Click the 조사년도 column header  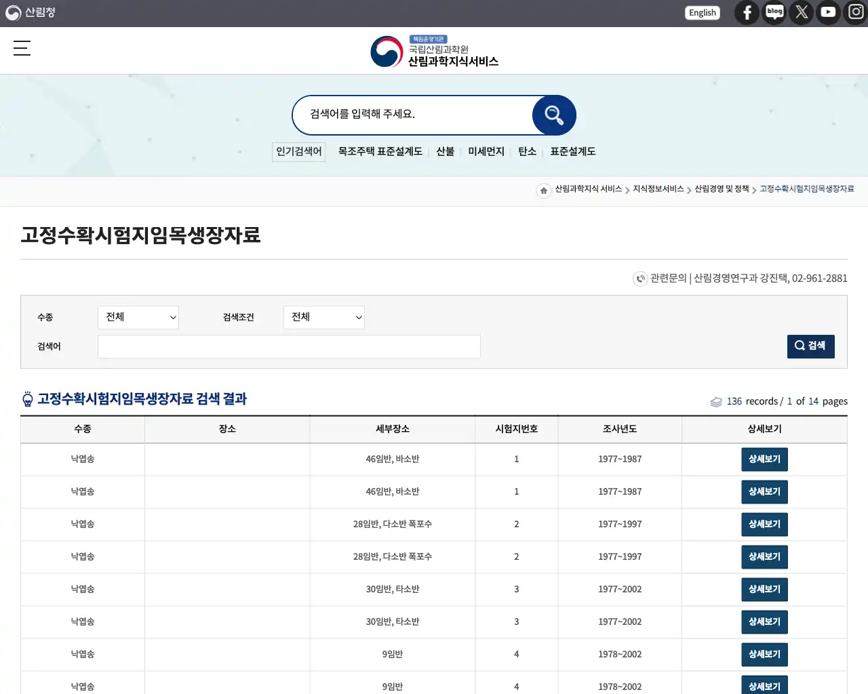point(620,429)
